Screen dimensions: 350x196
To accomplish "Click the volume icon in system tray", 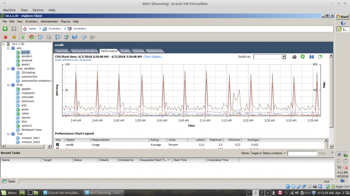I will point(296,193).
